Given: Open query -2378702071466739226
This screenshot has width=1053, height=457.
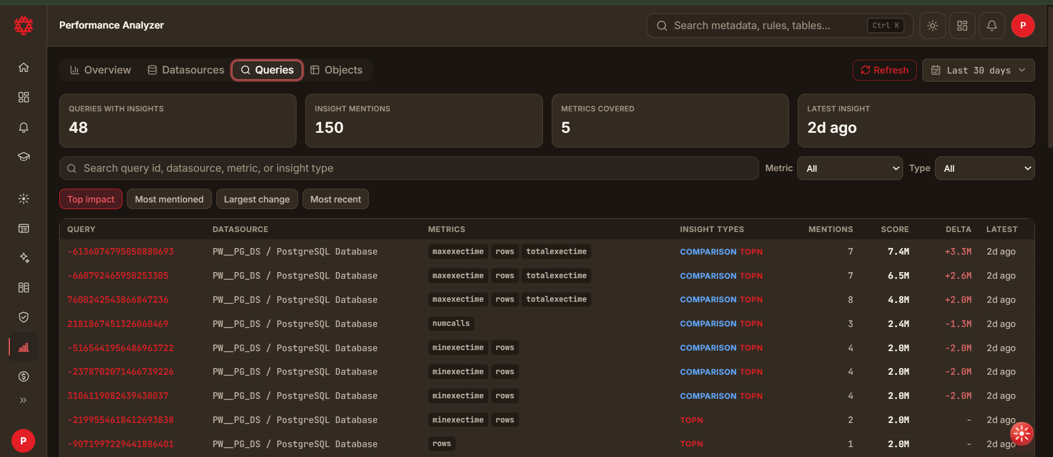Looking at the screenshot, I should (x=120, y=371).
